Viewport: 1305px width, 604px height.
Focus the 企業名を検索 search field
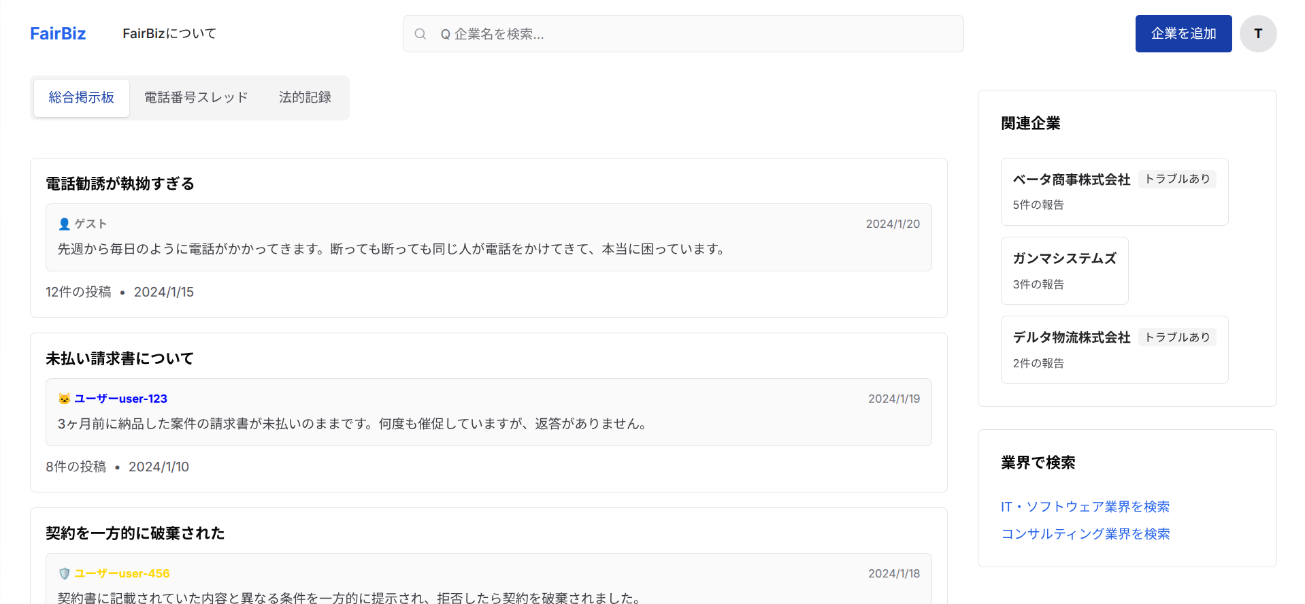tap(694, 34)
